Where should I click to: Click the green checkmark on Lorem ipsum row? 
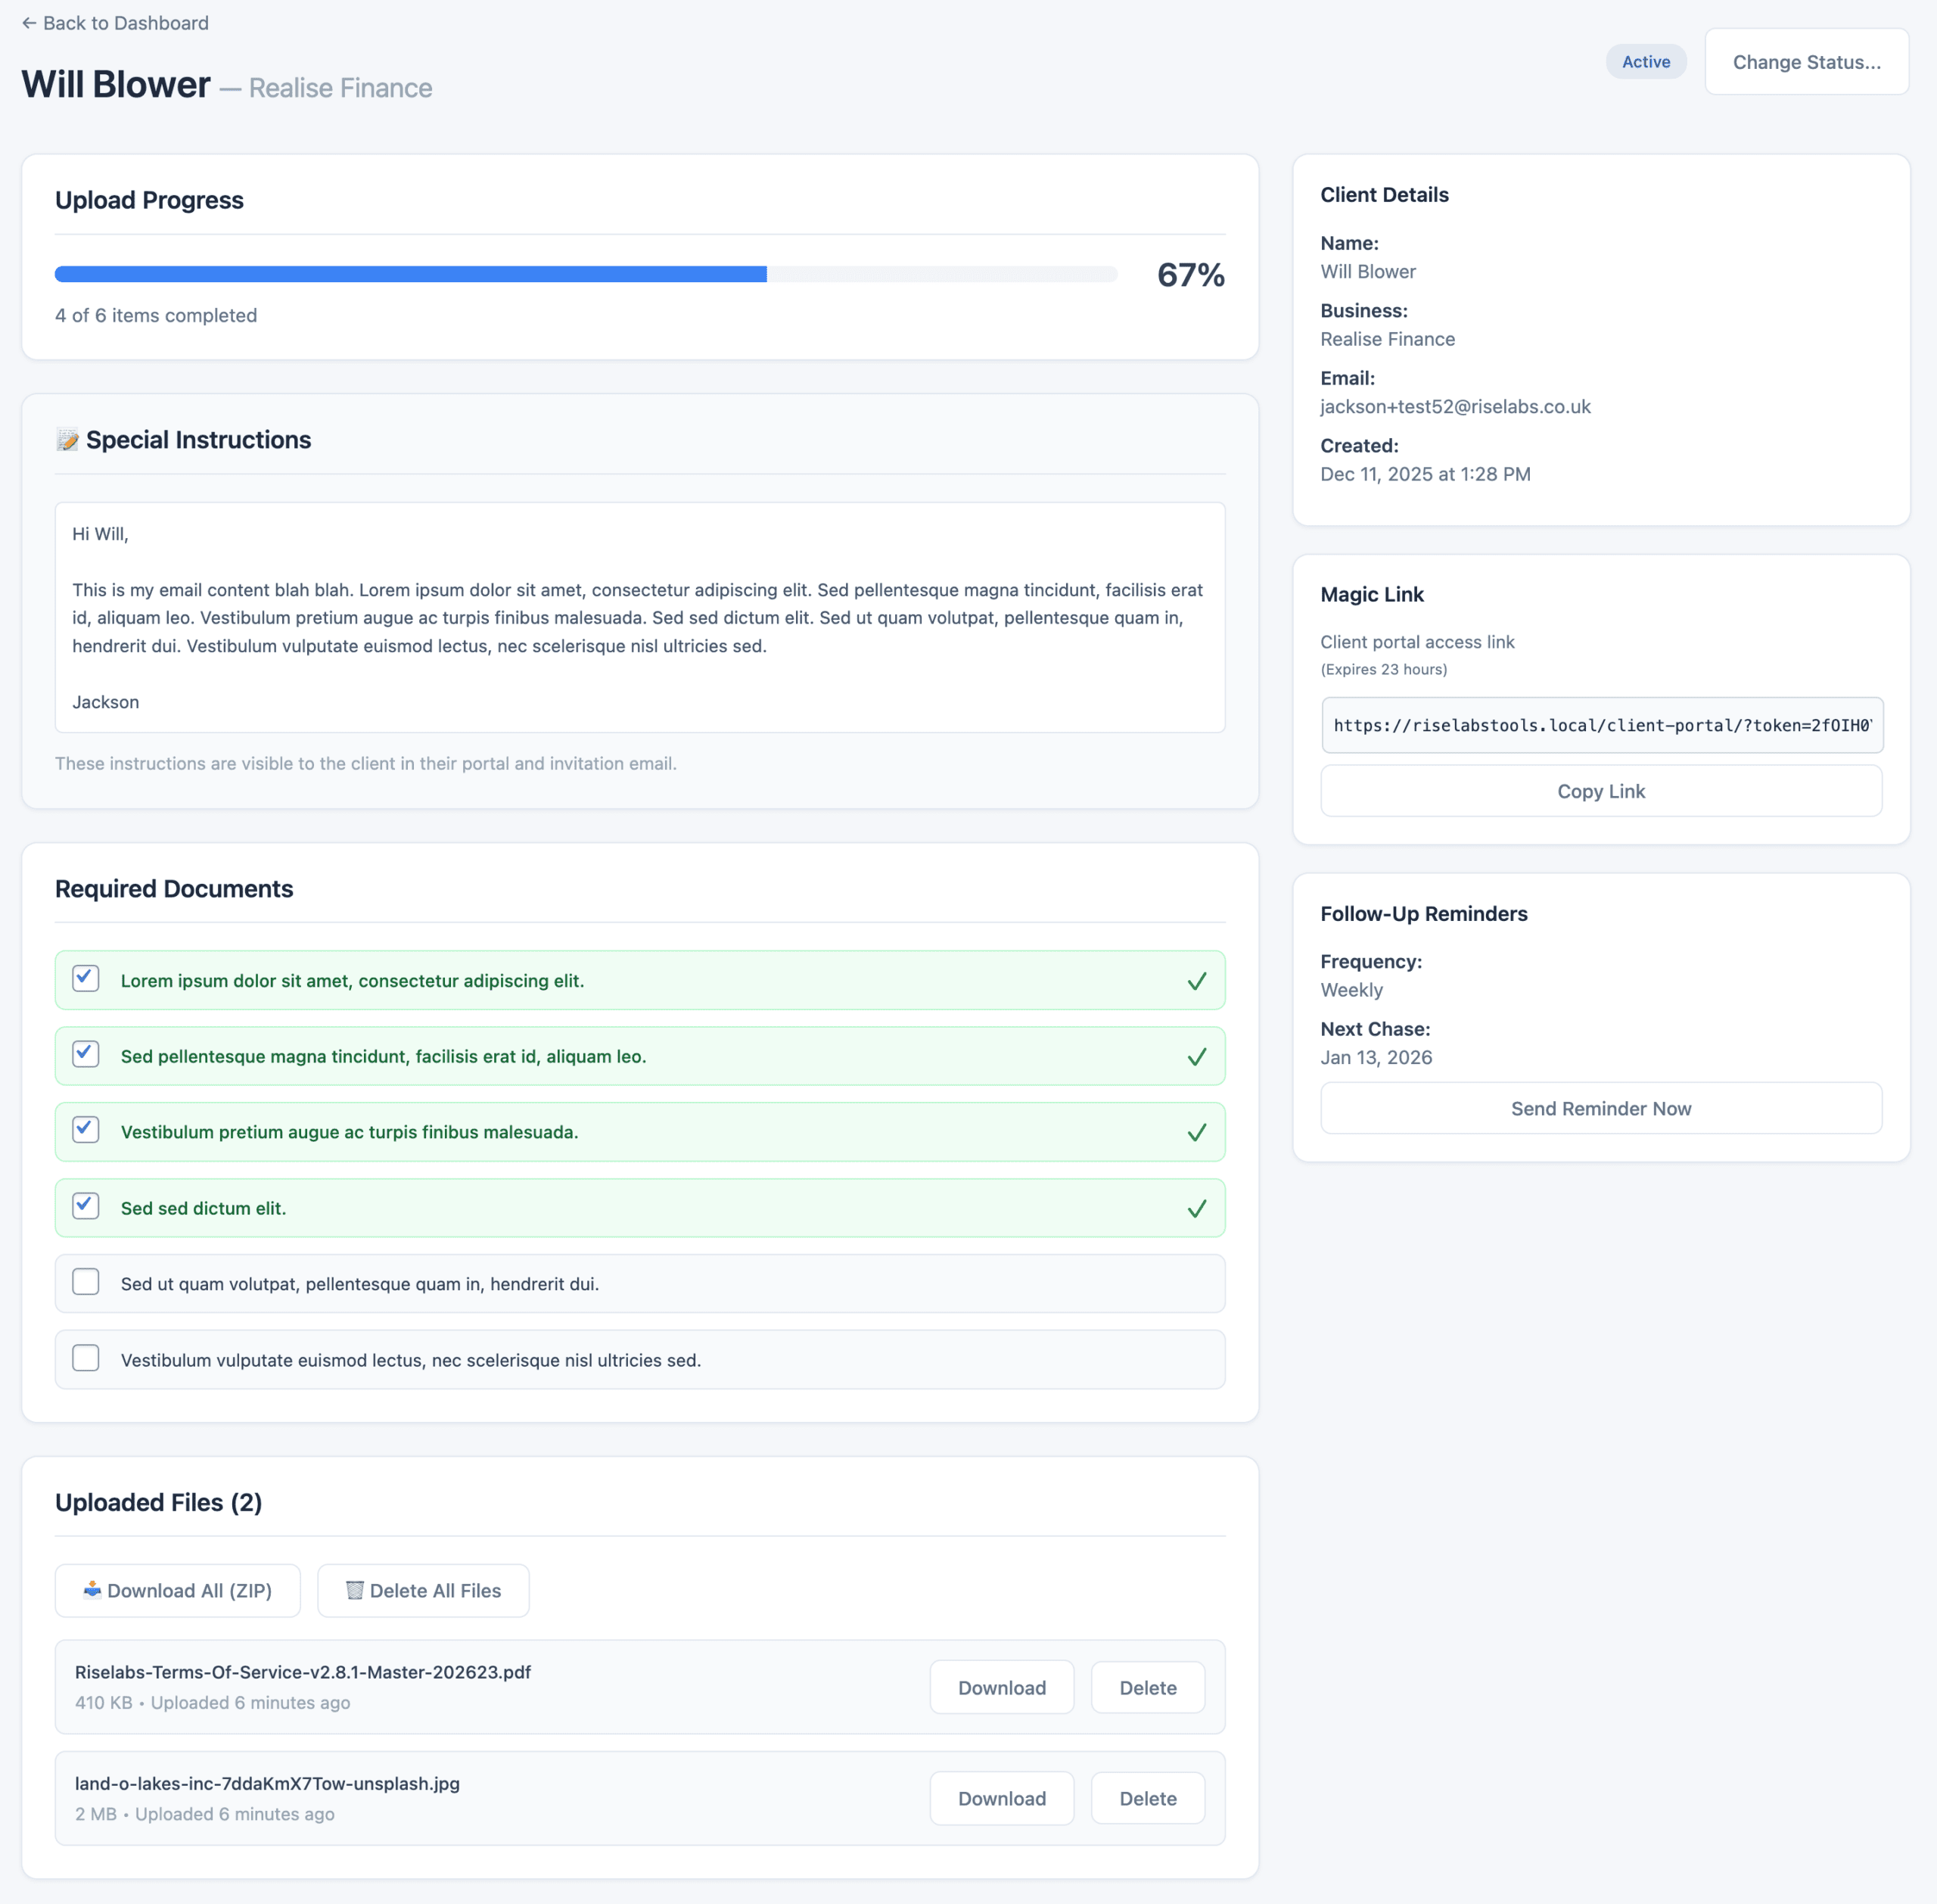[1196, 981]
